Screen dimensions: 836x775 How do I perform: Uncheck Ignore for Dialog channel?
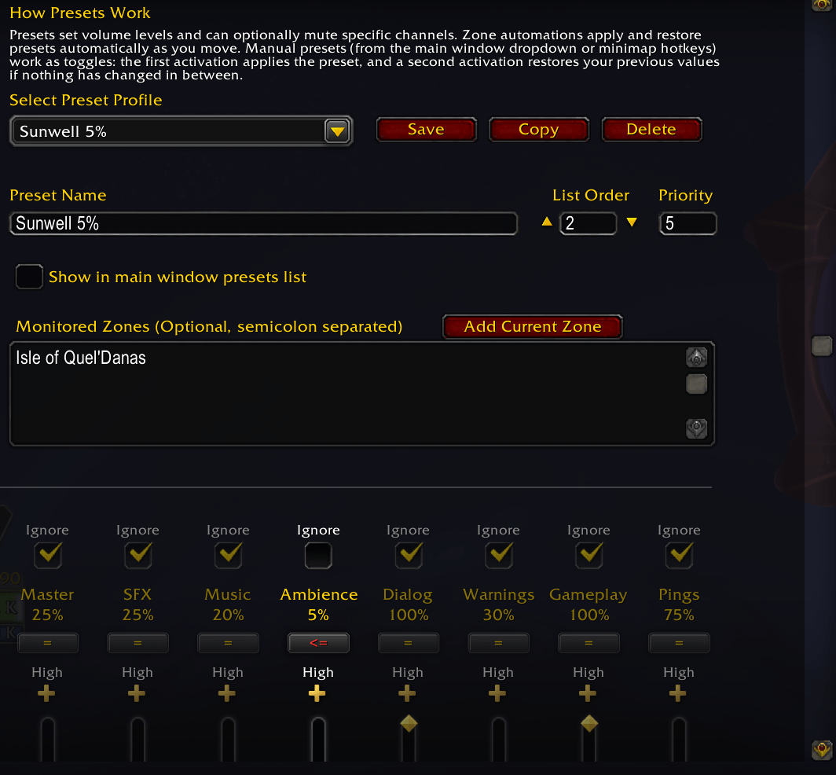pos(409,555)
